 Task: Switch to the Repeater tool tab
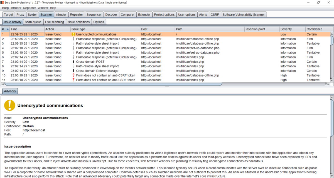click(x=77, y=14)
